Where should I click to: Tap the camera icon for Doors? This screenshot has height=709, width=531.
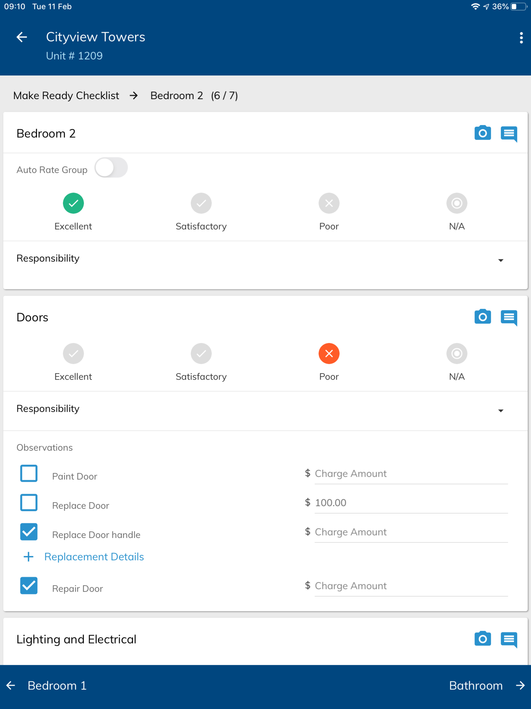coord(483,317)
